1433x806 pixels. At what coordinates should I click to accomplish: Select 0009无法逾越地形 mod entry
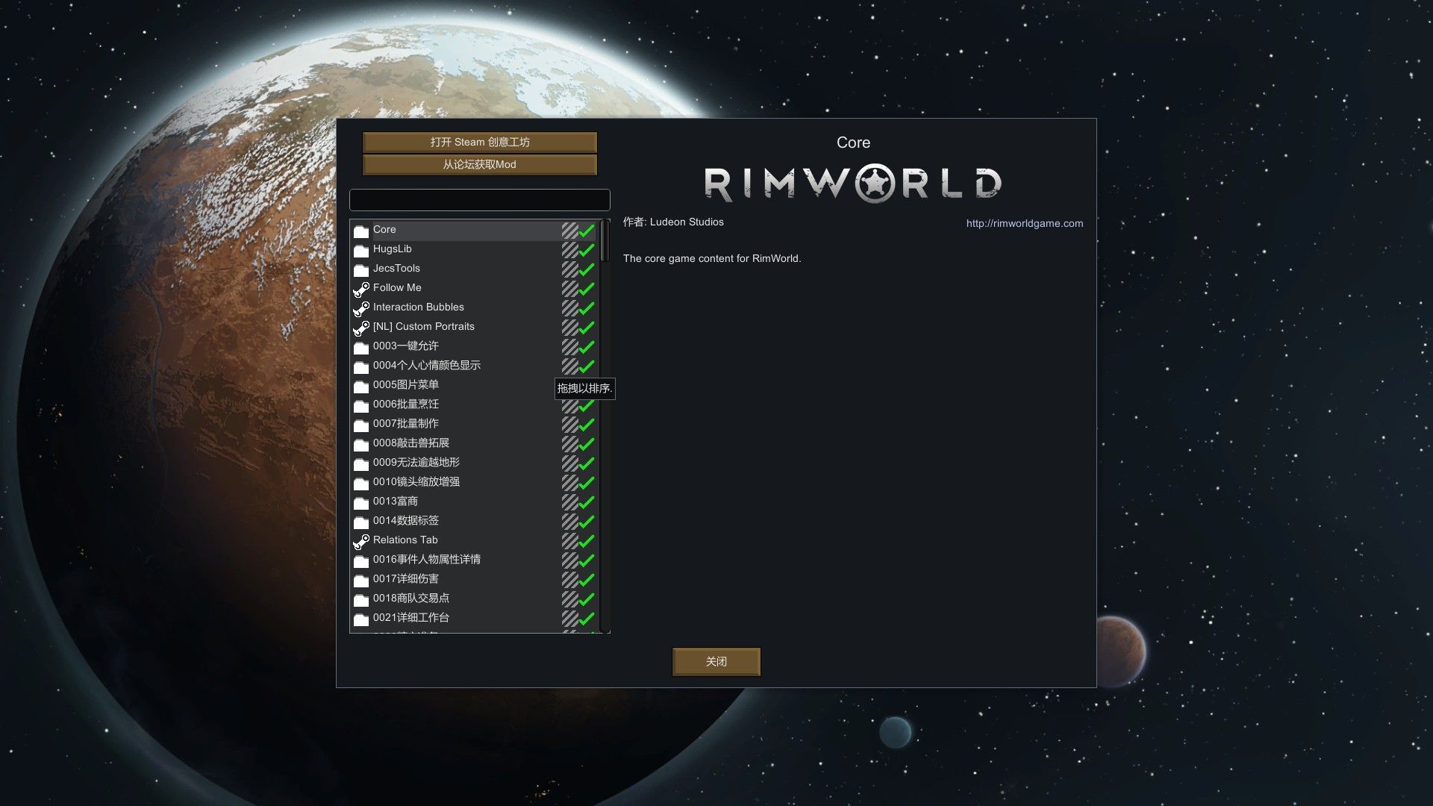tap(475, 463)
